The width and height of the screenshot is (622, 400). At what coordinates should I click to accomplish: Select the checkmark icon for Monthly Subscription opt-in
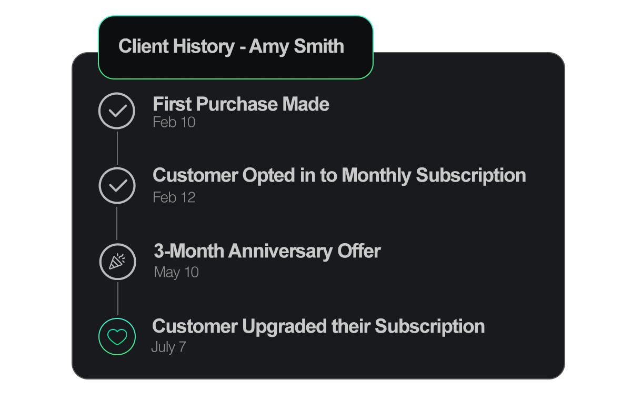point(117,186)
